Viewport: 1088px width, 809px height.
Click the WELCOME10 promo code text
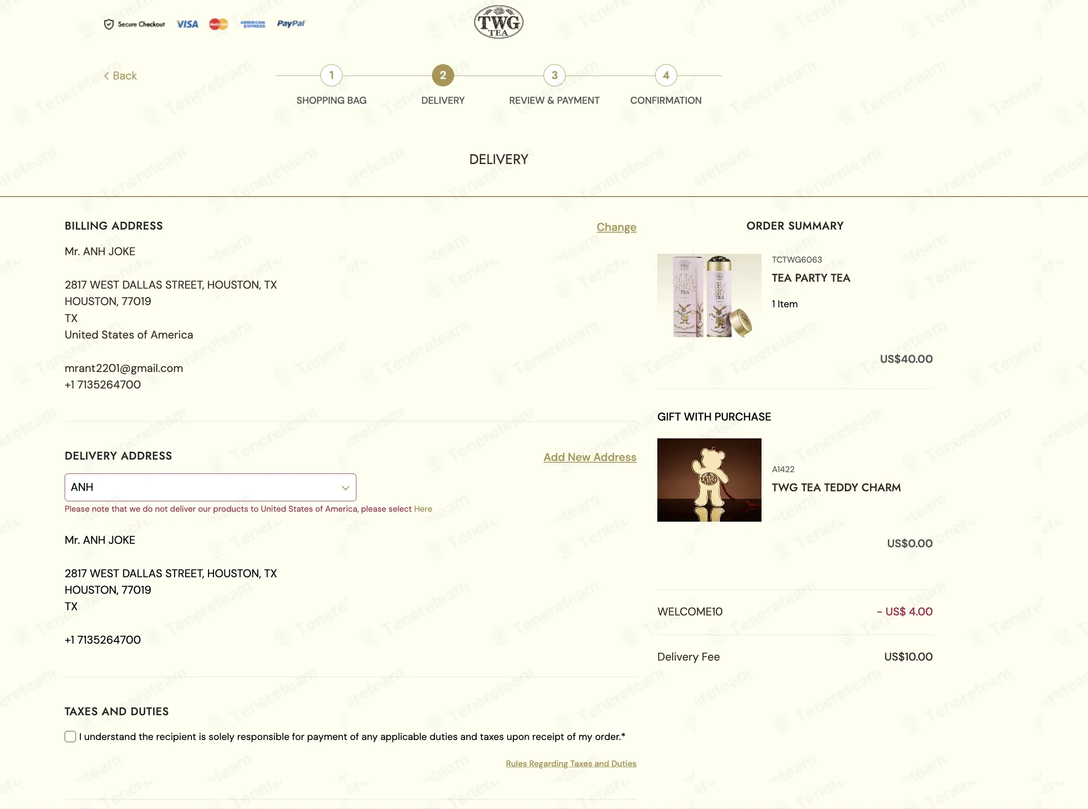coord(690,612)
